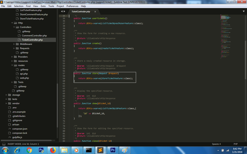Open api.php under routes
Image resolution: width=247 pixels, height=154 pixels.
coord(24,74)
